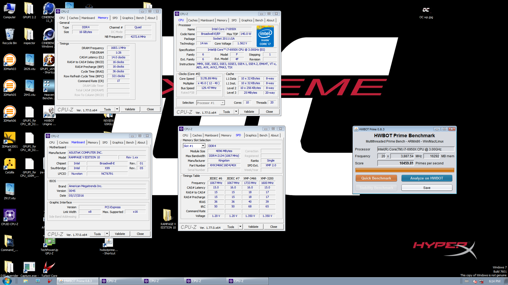Click Validate in Memory CPU-Z window
508x285 pixels.
[x=130, y=109]
